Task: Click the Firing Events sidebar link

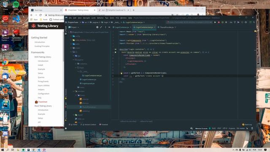Action: pyautogui.click(x=43, y=81)
